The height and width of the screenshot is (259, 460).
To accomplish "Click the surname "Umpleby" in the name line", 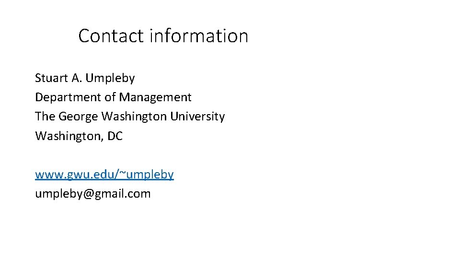I will tap(110, 78).
